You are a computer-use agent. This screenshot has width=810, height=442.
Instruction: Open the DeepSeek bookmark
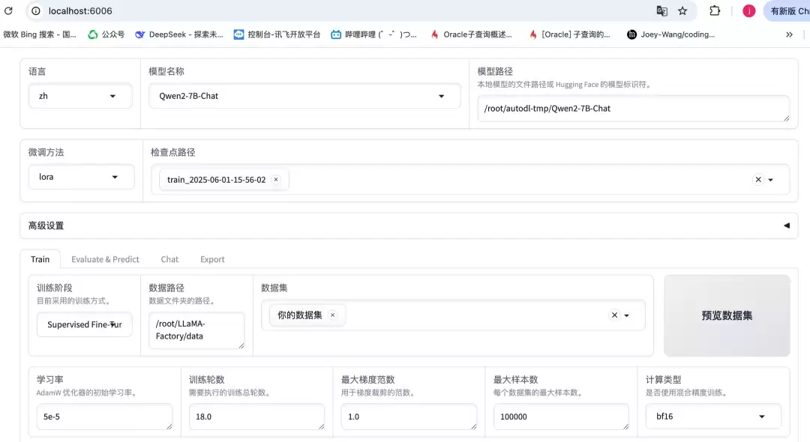click(178, 34)
